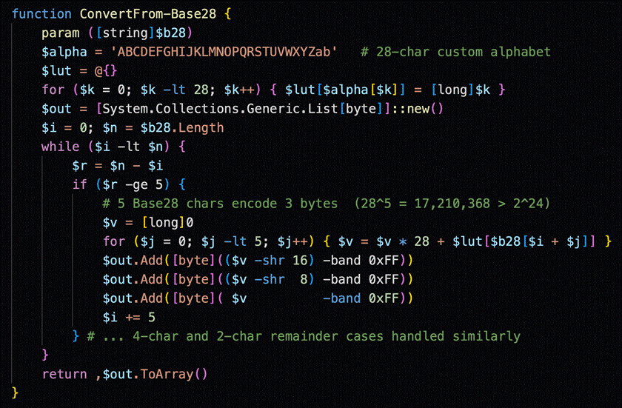
Task: Click the '$v = [long]0' line
Action: tap(148, 222)
